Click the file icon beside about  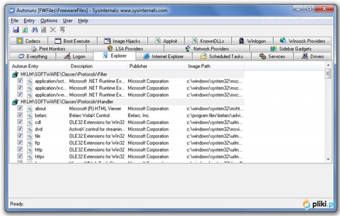[x=30, y=109]
